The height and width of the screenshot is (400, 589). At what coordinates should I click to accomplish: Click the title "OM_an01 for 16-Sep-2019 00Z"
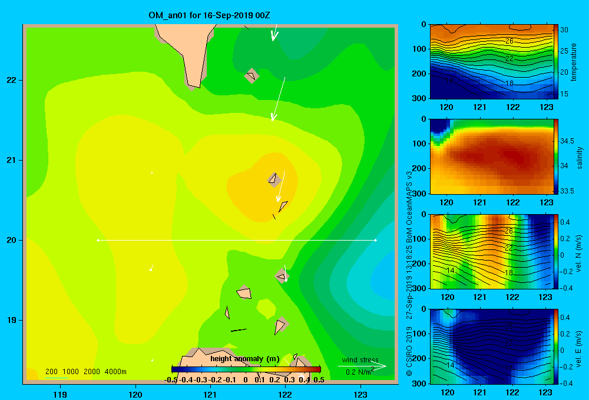(209, 15)
